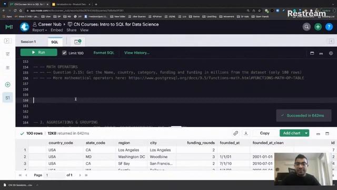This screenshot has height=190, width=337.
Task: Open View History
Action: (137, 53)
